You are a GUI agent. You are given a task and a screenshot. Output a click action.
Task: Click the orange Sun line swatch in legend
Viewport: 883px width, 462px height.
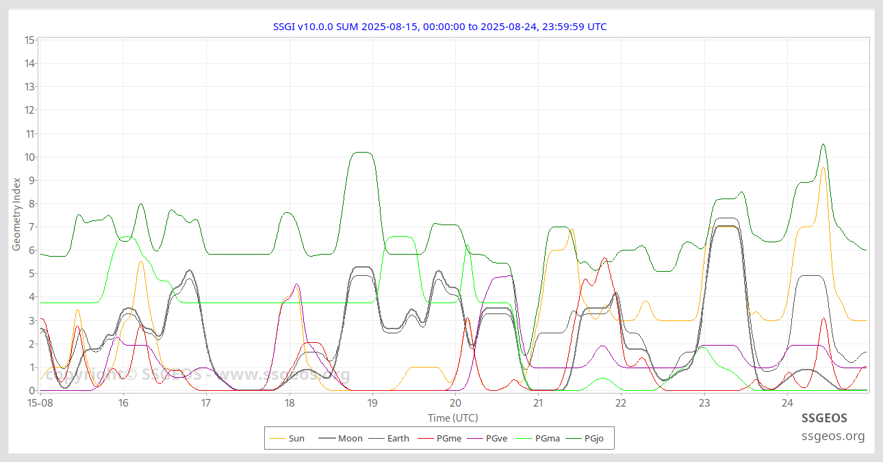tap(278, 438)
